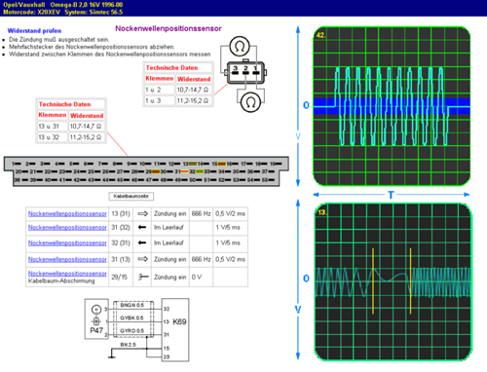Click shielding symbol icon in row 29/15
This screenshot has height=372, width=487.
143,277
